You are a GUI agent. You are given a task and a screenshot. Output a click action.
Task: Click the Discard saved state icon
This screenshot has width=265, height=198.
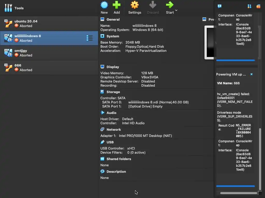click(x=153, y=5)
